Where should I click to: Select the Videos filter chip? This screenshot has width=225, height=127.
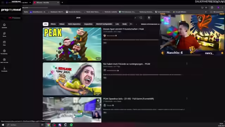62,24
